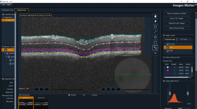
Task: Toggle the Coarse layer checkbox
Action: click(168, 44)
